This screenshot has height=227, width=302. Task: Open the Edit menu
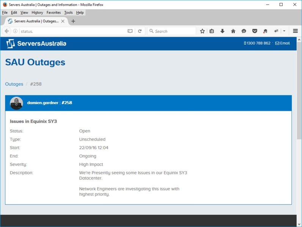[14, 12]
